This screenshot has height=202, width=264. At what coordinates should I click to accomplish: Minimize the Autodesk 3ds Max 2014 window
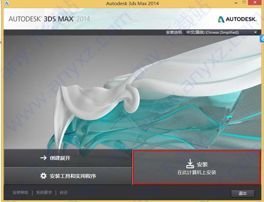click(x=236, y=3)
